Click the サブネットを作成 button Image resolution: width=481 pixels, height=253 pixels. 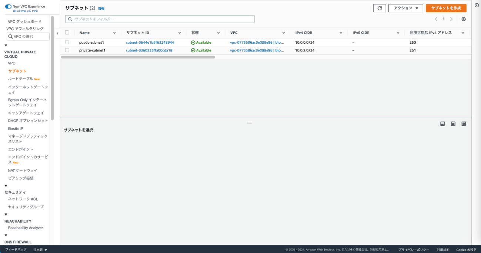click(446, 8)
